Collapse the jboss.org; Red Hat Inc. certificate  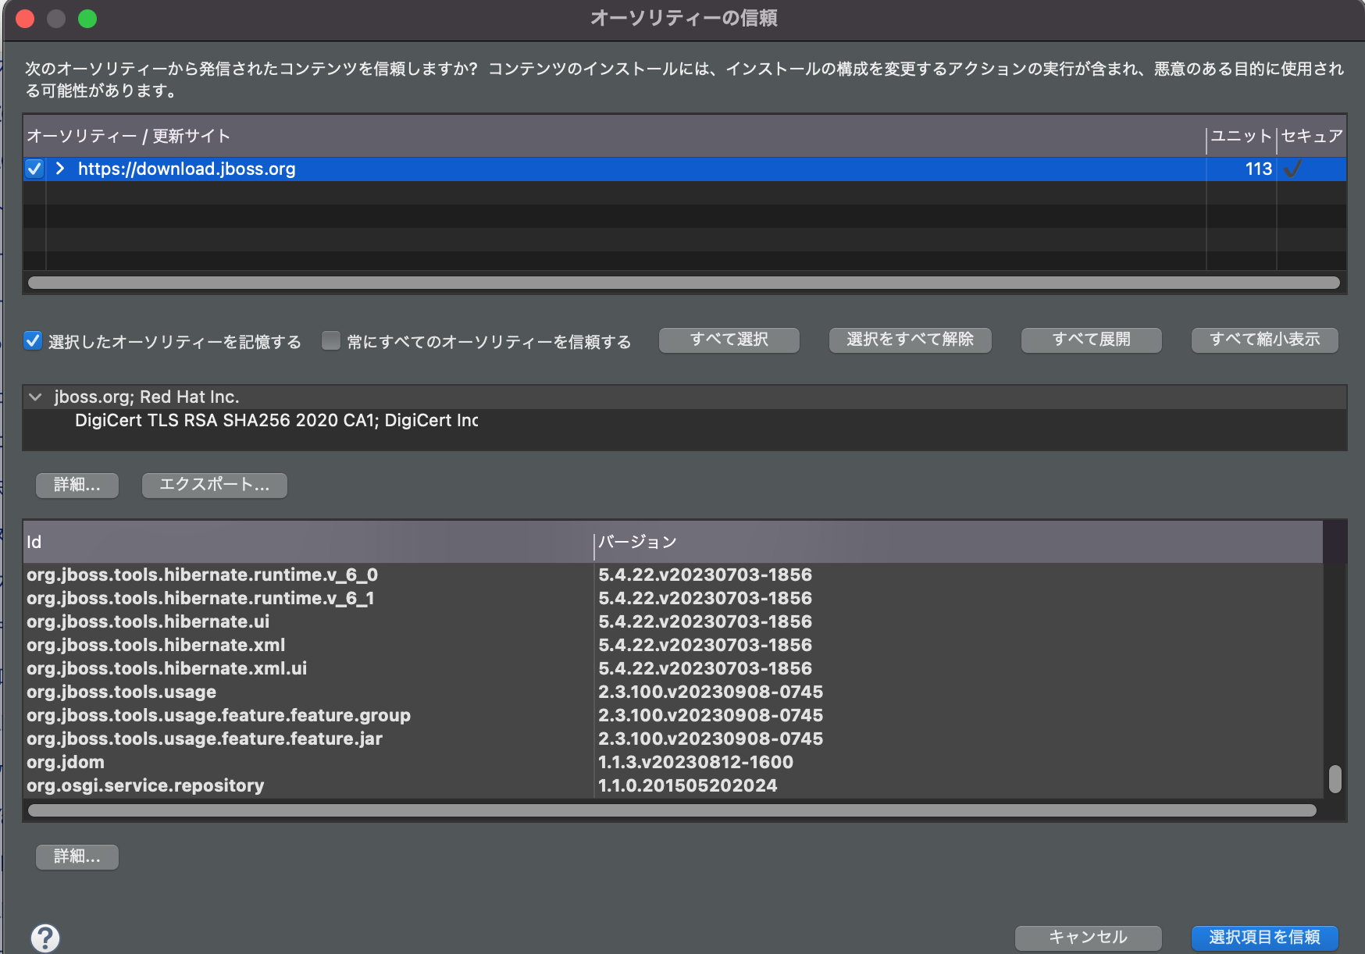[35, 397]
